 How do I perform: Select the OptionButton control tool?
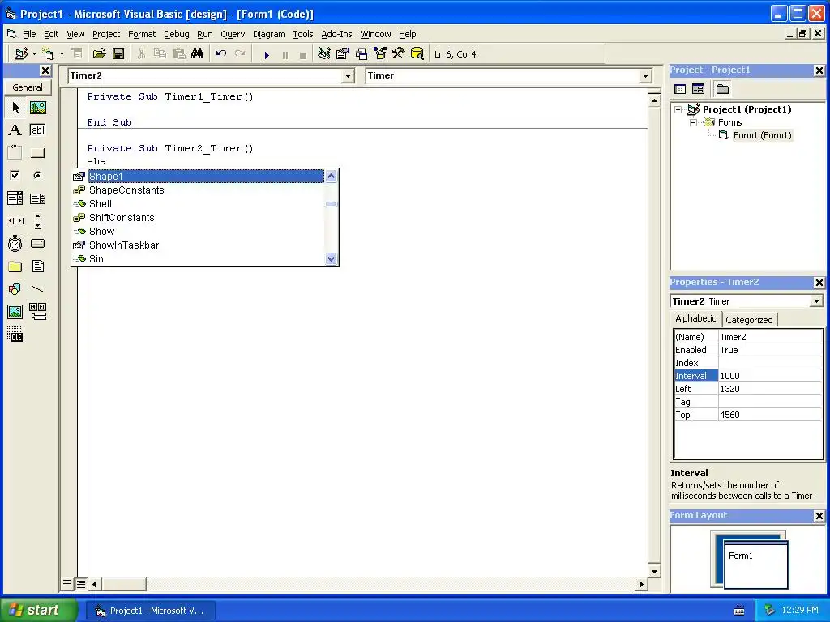[x=37, y=175]
